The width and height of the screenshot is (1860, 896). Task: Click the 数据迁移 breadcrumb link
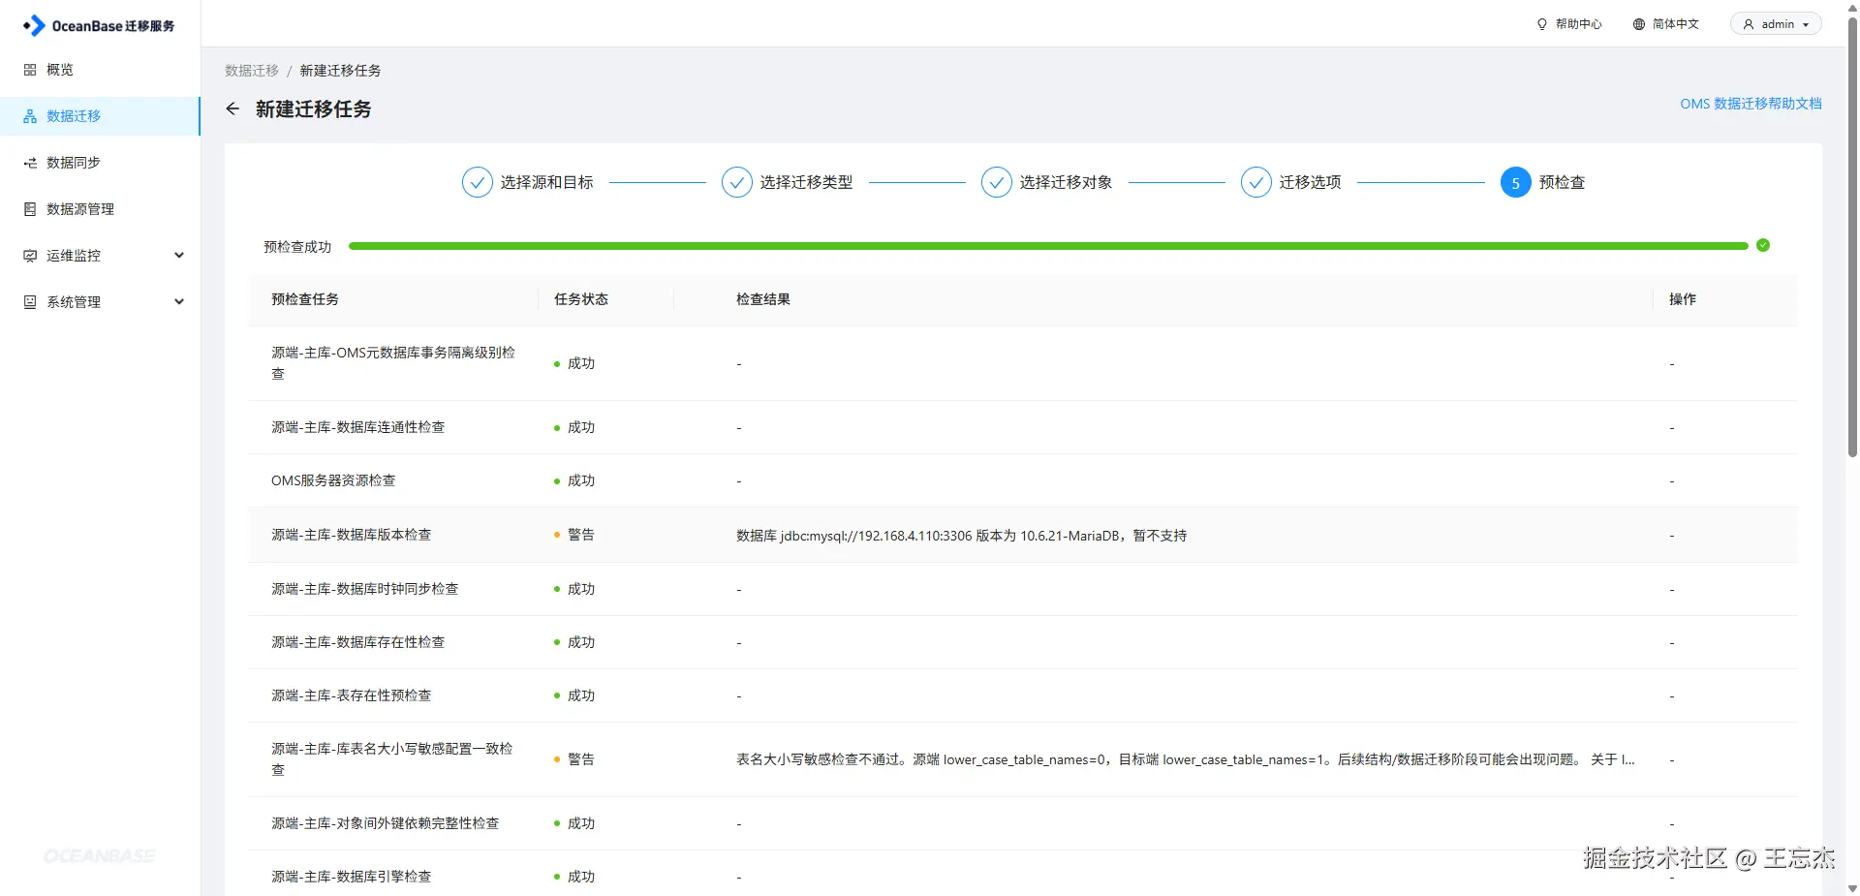pyautogui.click(x=252, y=71)
